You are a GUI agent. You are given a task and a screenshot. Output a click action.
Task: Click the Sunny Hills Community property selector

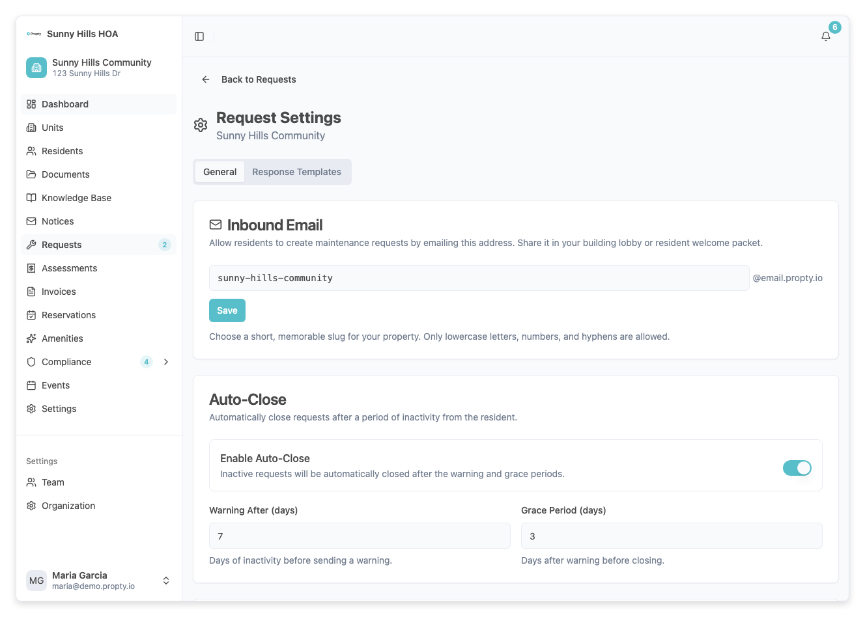point(98,67)
